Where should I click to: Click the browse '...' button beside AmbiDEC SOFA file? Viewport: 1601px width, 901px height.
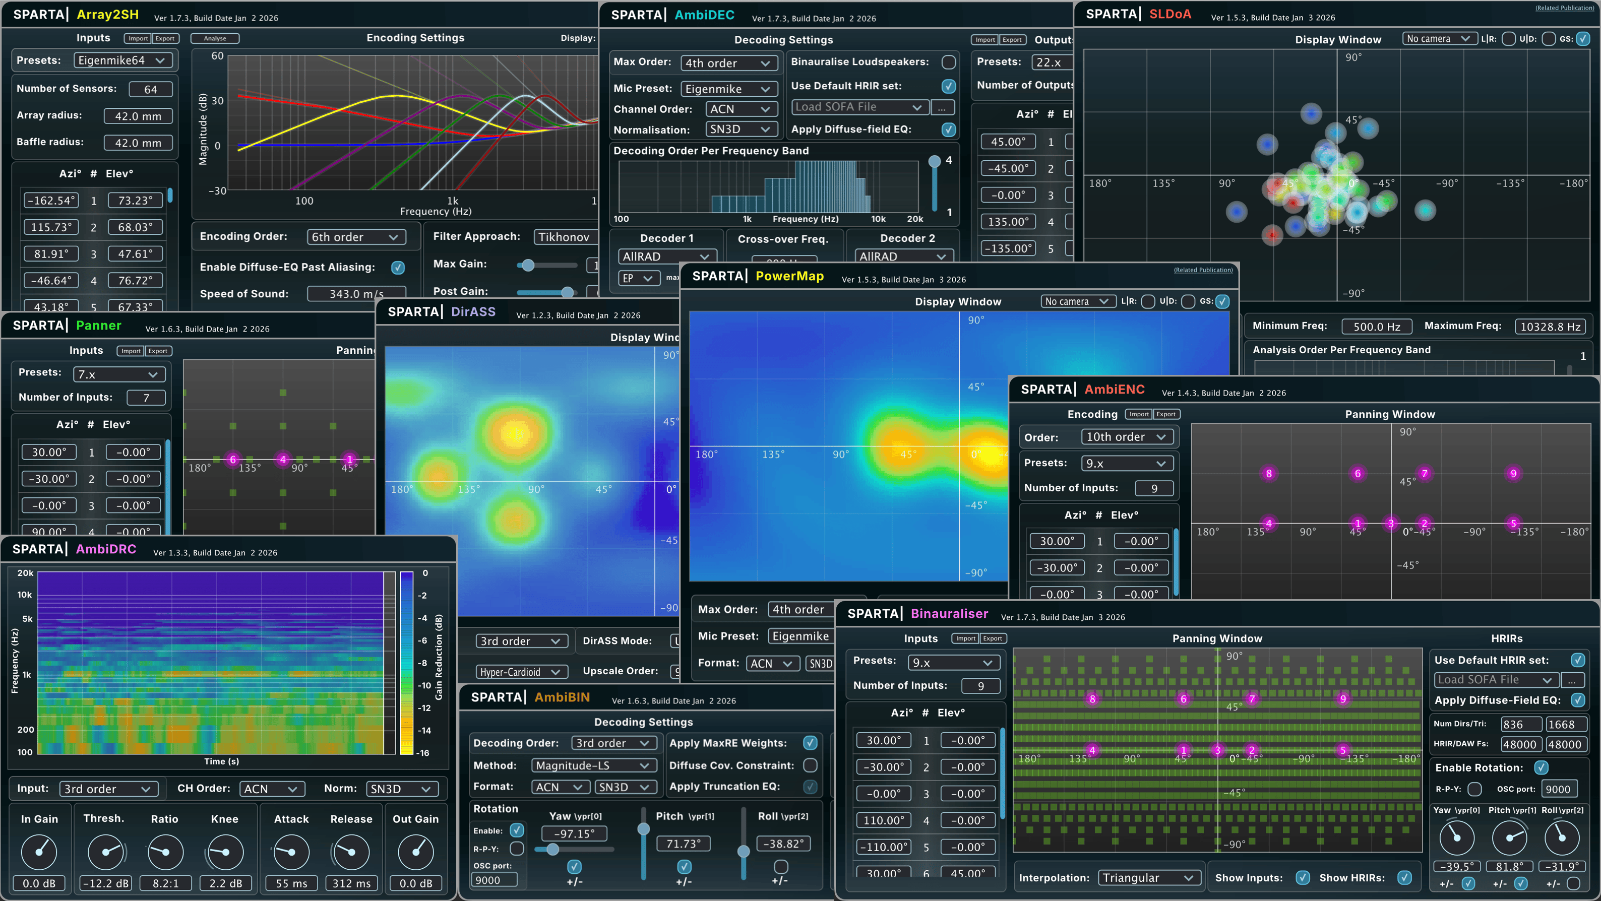[942, 107]
